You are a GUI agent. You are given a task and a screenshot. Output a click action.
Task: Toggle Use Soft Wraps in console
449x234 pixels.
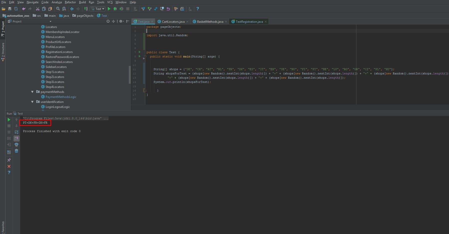coord(16,132)
